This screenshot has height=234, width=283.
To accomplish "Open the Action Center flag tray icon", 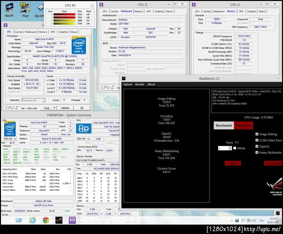I will 243,220.
